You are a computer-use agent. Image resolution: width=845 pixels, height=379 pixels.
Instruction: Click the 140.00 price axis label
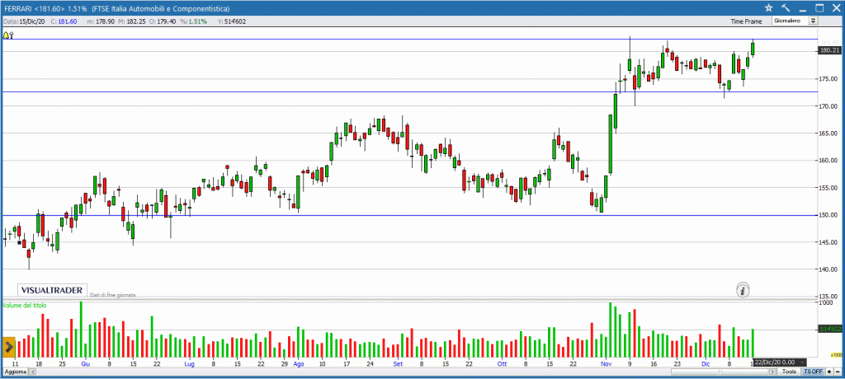(x=828, y=269)
